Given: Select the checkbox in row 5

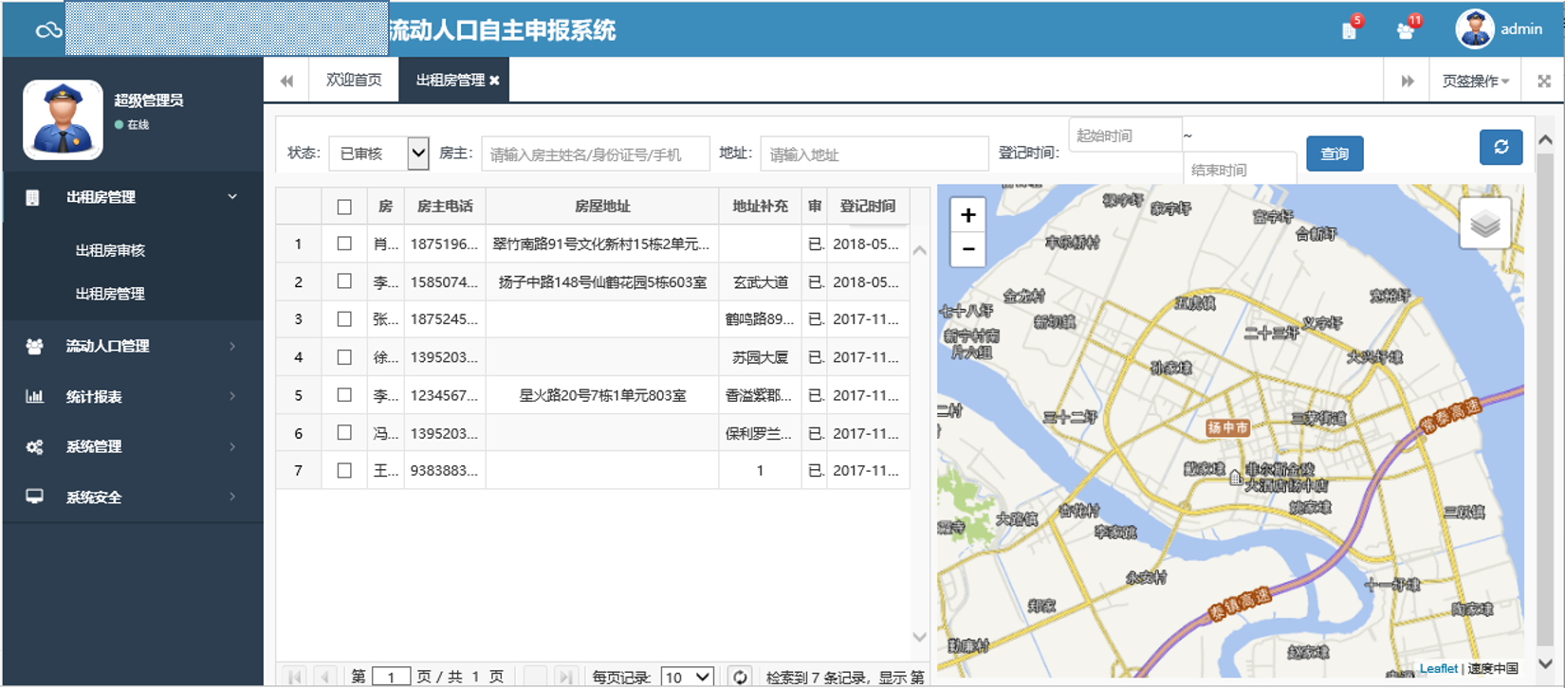Looking at the screenshot, I should point(344,395).
